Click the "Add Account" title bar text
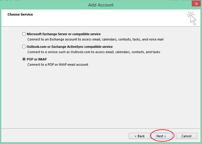Screen dimensions: 202x144 pos(101,5)
